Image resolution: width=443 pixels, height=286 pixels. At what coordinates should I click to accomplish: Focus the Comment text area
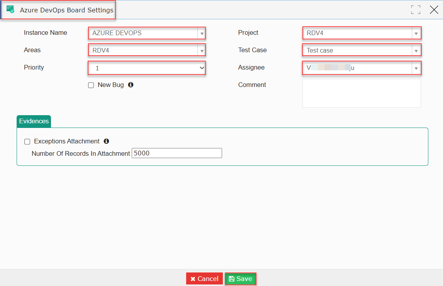click(x=362, y=93)
